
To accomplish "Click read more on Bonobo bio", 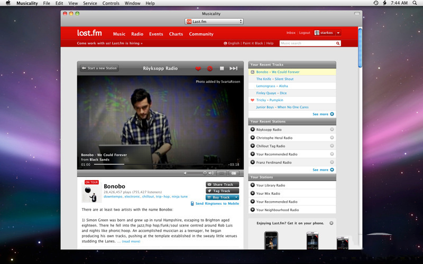I will click(x=131, y=241).
